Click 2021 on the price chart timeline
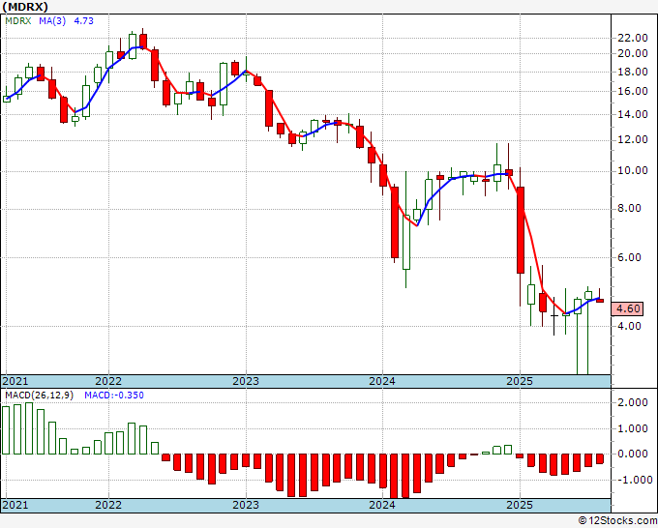Viewport: 658px width, 528px height. 15,381
